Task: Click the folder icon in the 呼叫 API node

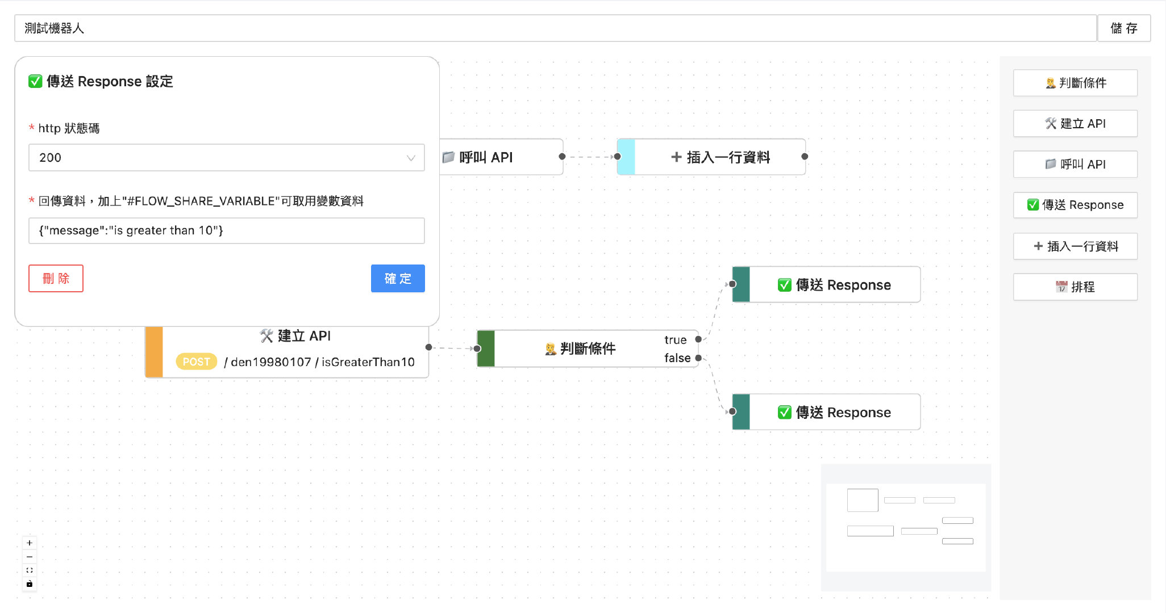Action: (448, 157)
